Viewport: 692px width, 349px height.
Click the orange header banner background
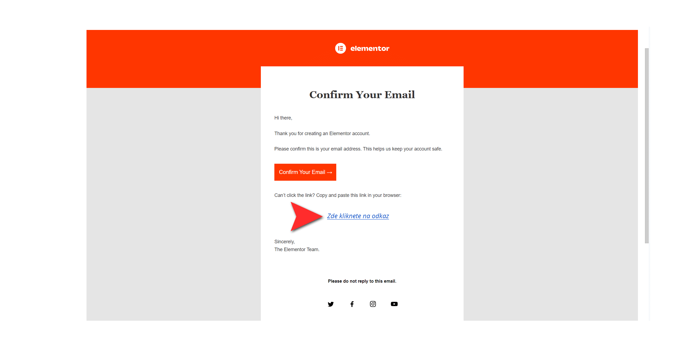tap(173, 59)
